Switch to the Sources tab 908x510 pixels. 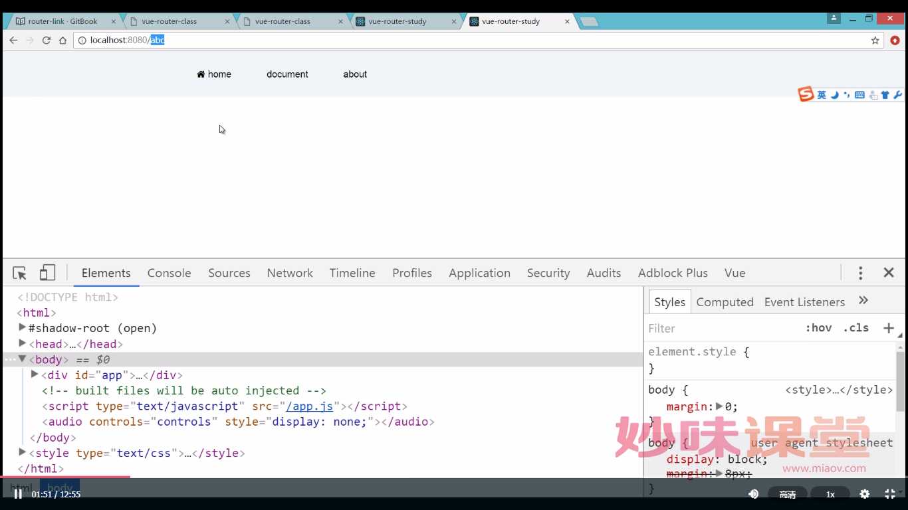click(229, 273)
